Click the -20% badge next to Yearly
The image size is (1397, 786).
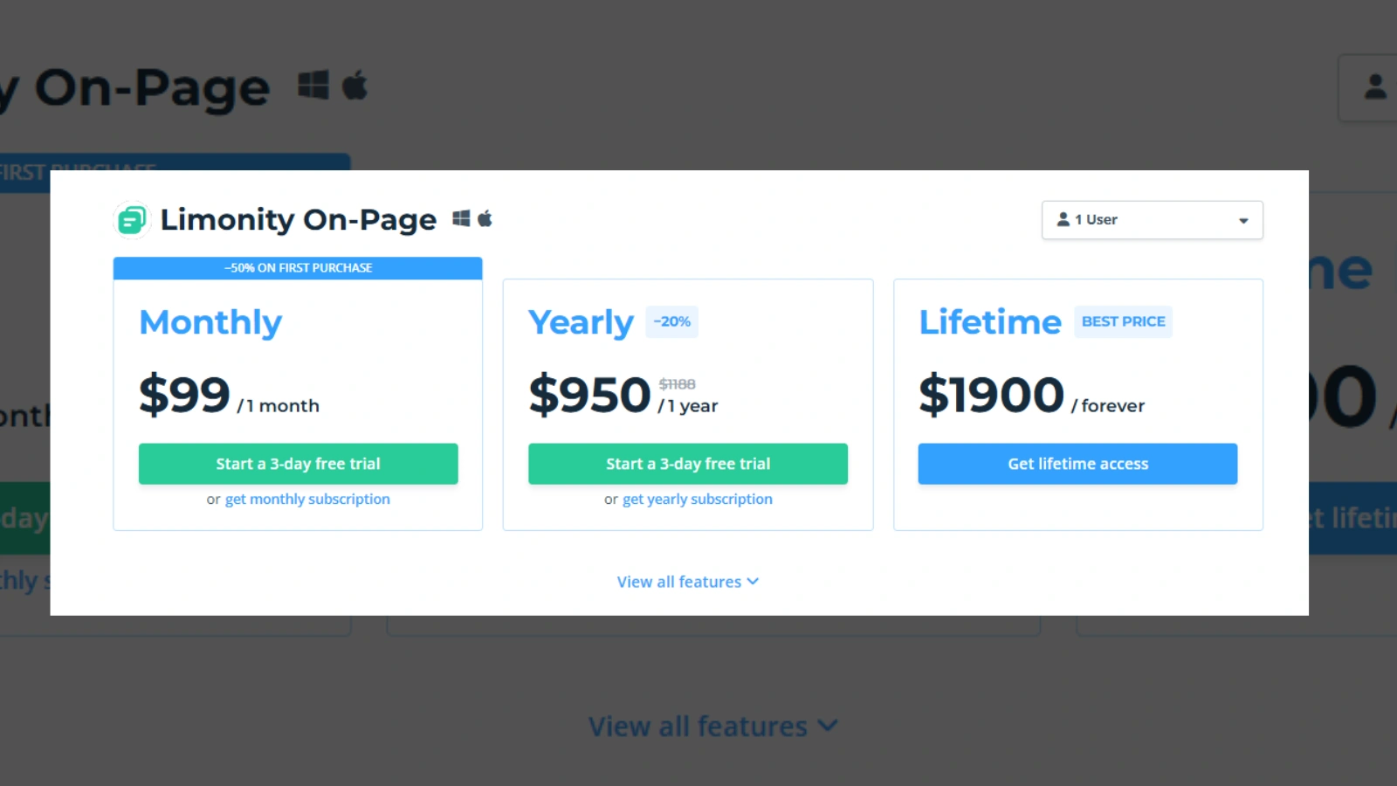point(671,321)
